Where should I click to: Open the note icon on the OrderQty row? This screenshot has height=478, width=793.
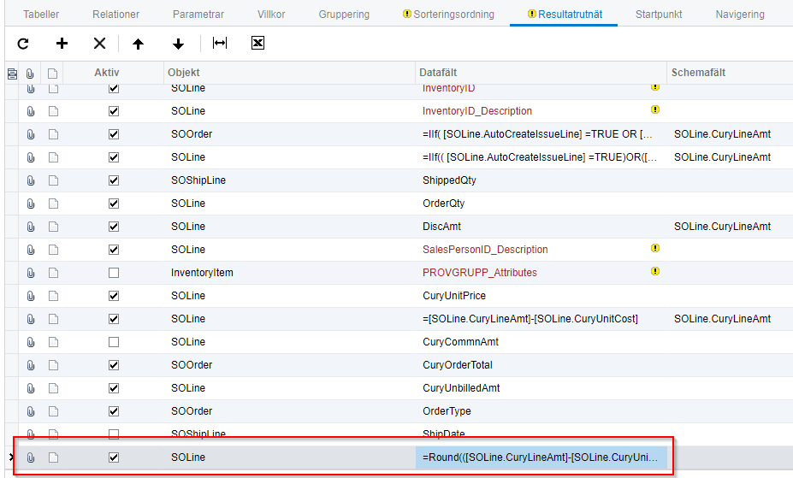click(53, 204)
